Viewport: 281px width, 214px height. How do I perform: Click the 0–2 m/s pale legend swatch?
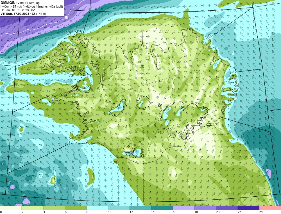click(x=11, y=208)
